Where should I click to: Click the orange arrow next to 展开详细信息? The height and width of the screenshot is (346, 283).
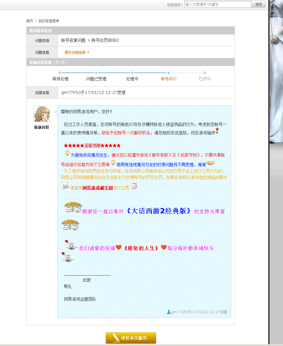click(88, 53)
